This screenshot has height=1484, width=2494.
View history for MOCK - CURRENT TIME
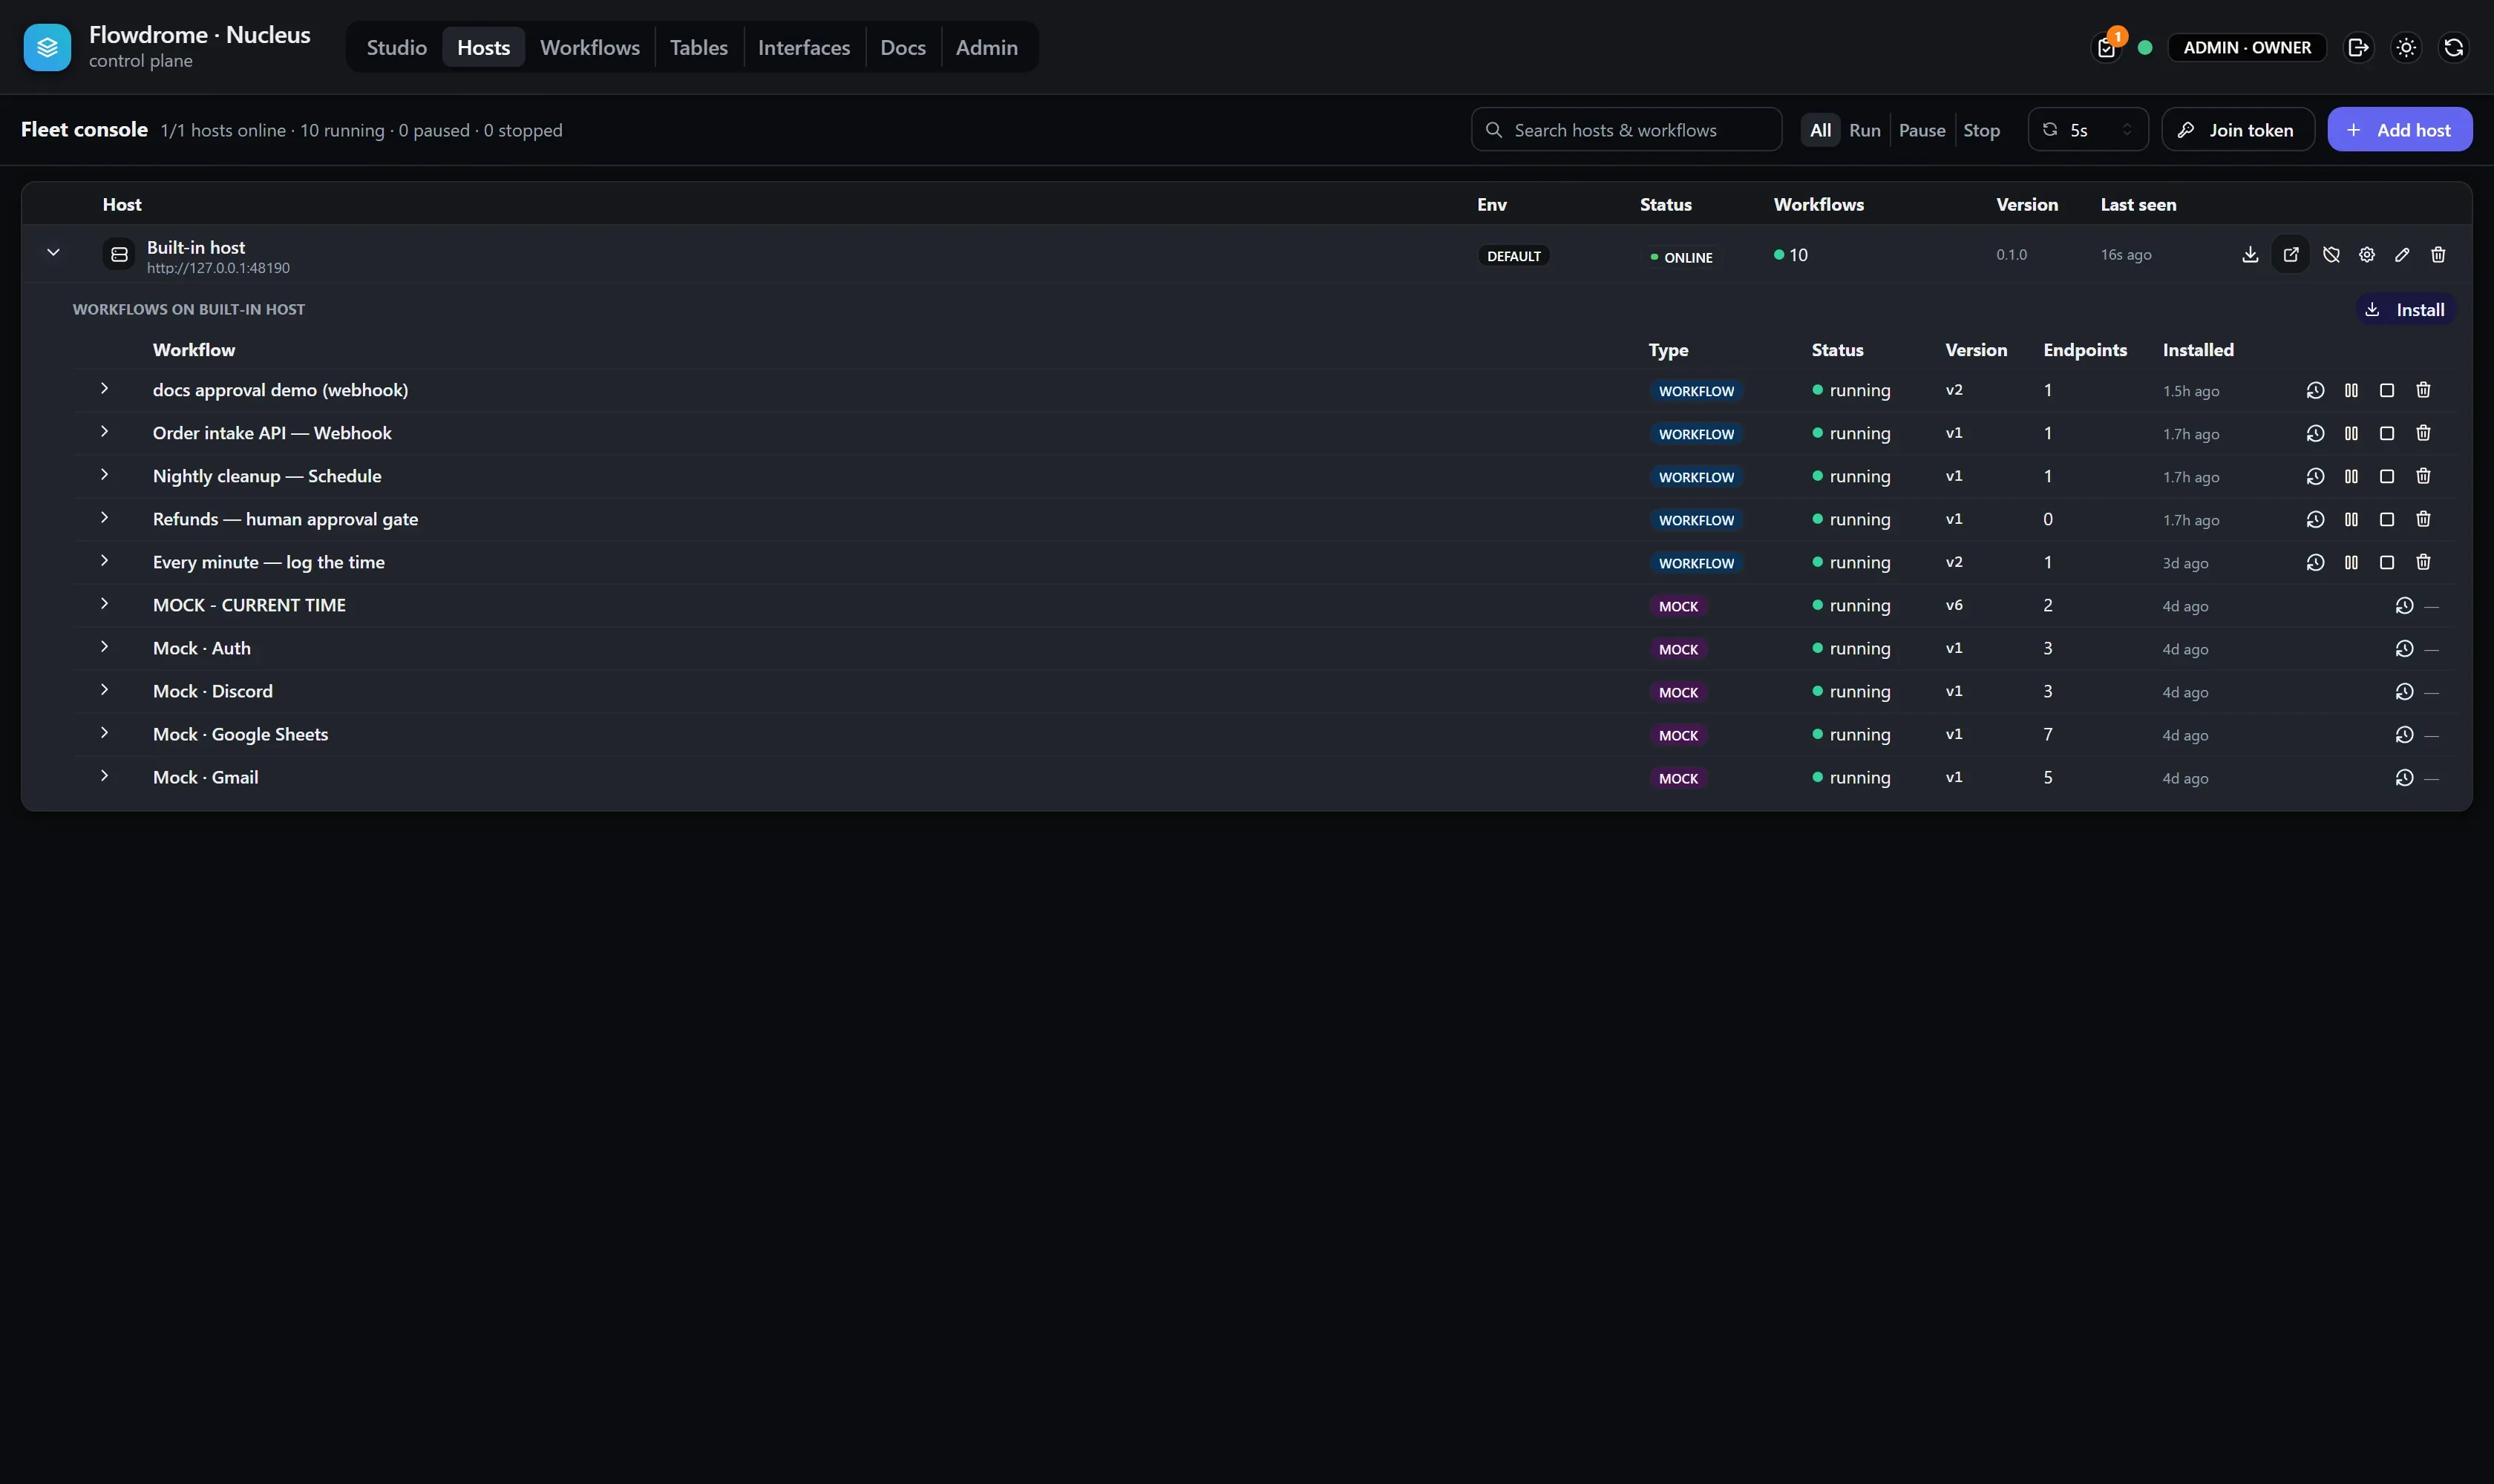coord(2404,606)
